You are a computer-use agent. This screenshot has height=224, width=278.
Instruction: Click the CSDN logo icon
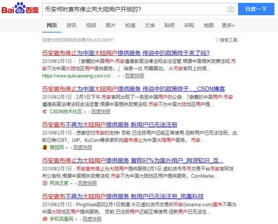click(x=45, y=111)
